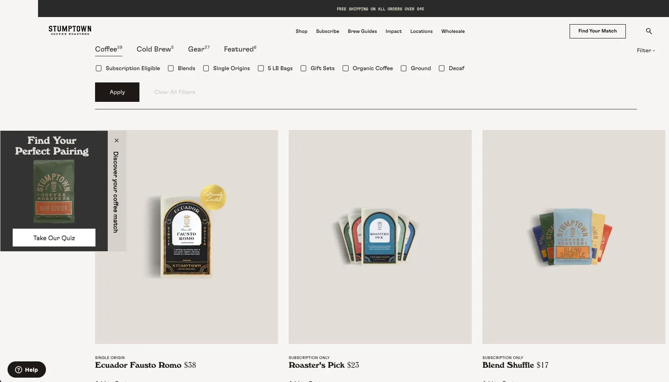Click the Hair Bender bag image in popup
669x382 pixels.
[54, 191]
